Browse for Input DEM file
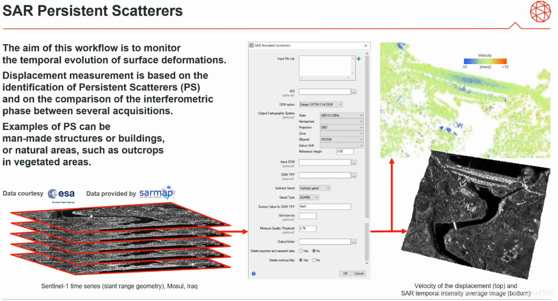558x301 pixels. [354, 163]
